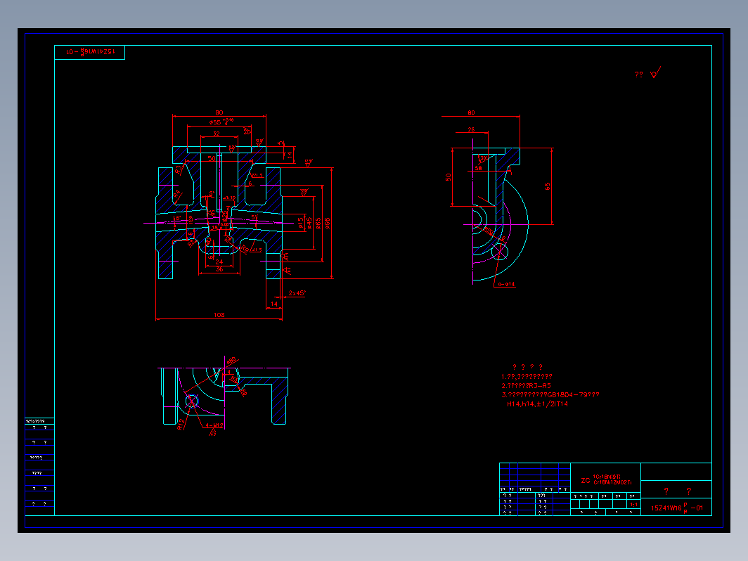Click the ø45 diameter dimension
Viewport: 748px width, 561px height.
tap(309, 224)
